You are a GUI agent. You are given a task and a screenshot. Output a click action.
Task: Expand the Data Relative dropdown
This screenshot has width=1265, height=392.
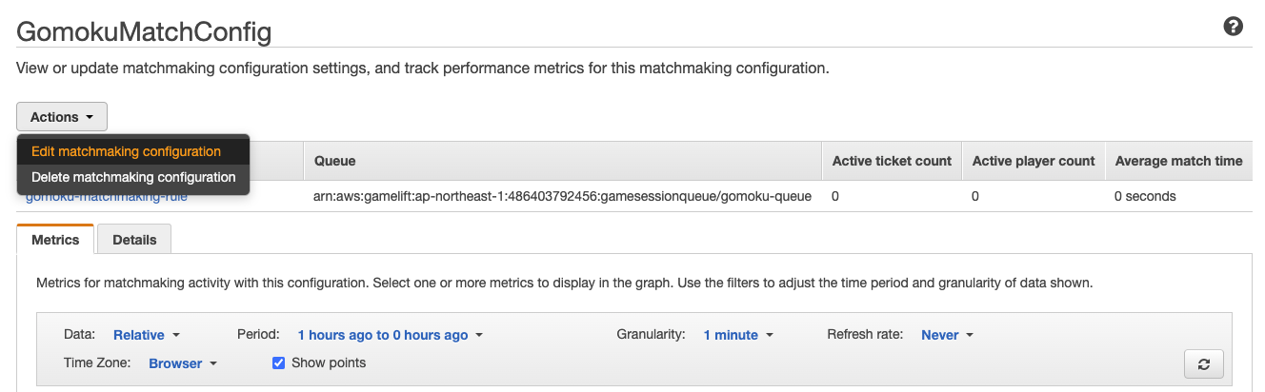click(x=147, y=335)
